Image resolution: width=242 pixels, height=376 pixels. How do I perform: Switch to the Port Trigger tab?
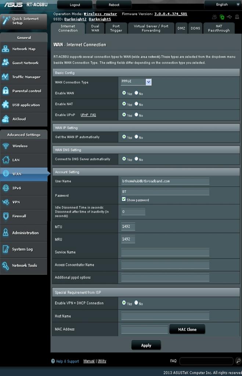point(116,28)
